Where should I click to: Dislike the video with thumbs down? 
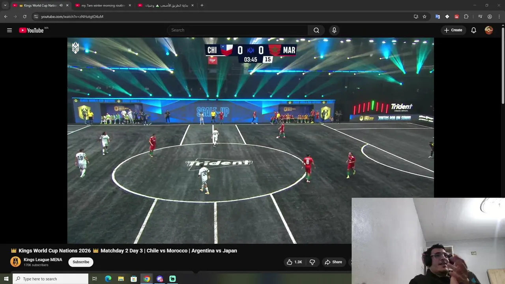(312, 262)
